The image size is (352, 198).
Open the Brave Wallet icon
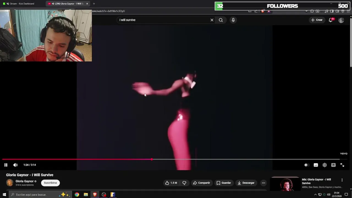(337, 11)
